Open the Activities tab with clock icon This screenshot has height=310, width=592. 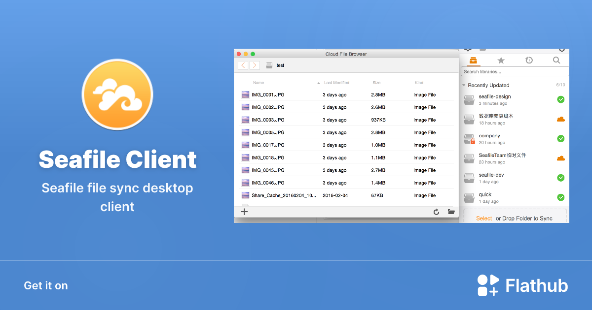(x=529, y=60)
